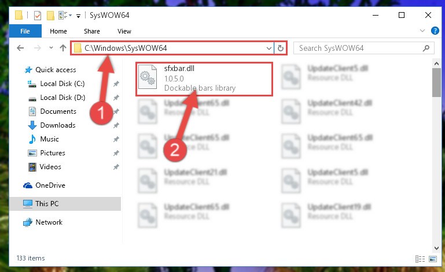Open the File menu tab
This screenshot has width=445, height=272.
pos(25,31)
